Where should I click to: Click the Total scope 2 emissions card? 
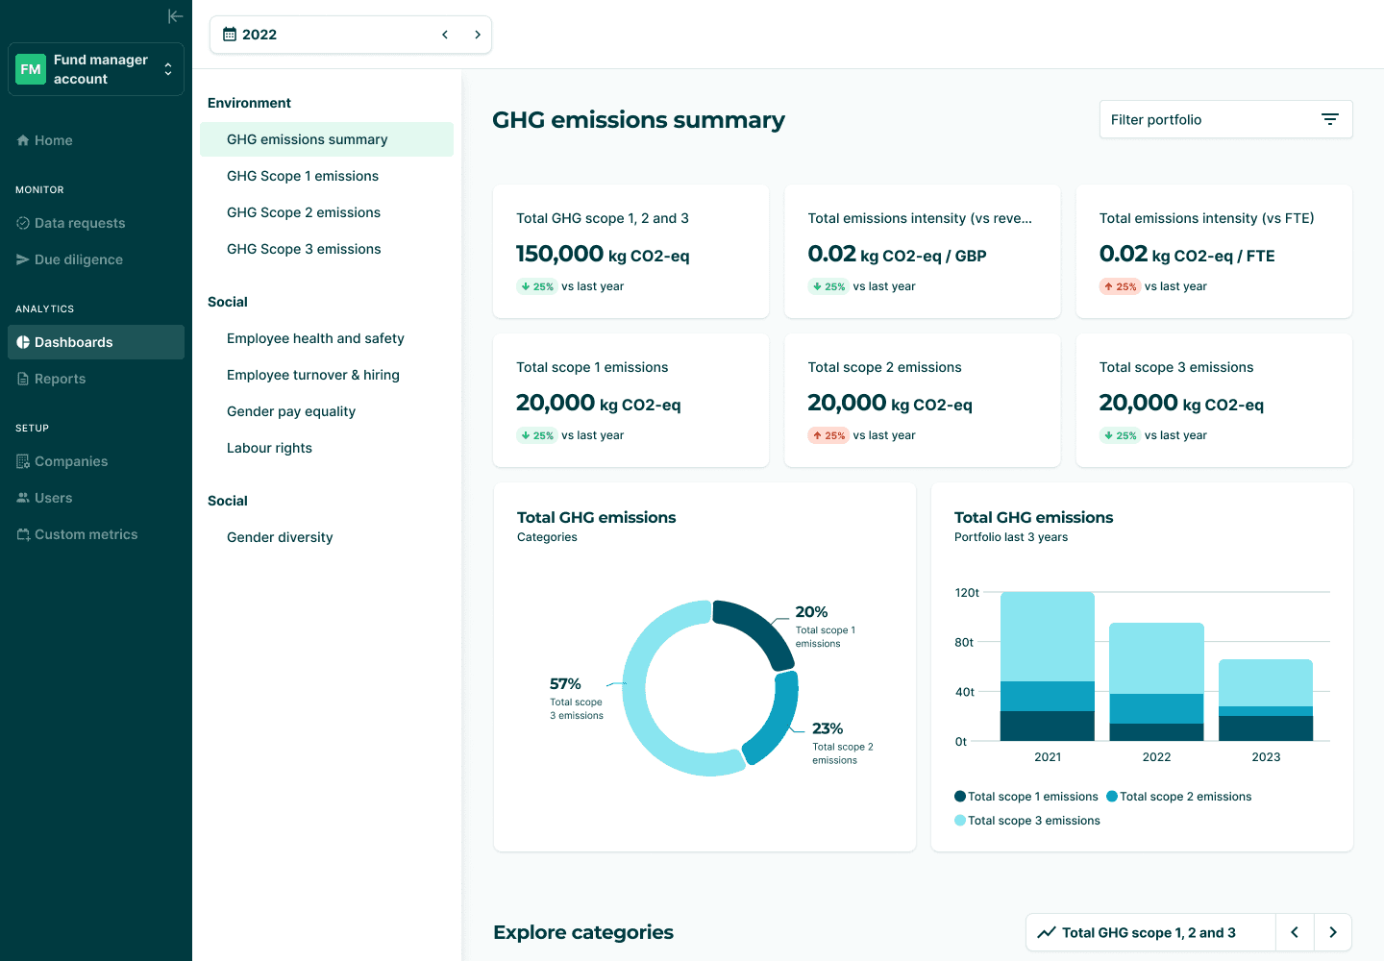pyautogui.click(x=923, y=400)
